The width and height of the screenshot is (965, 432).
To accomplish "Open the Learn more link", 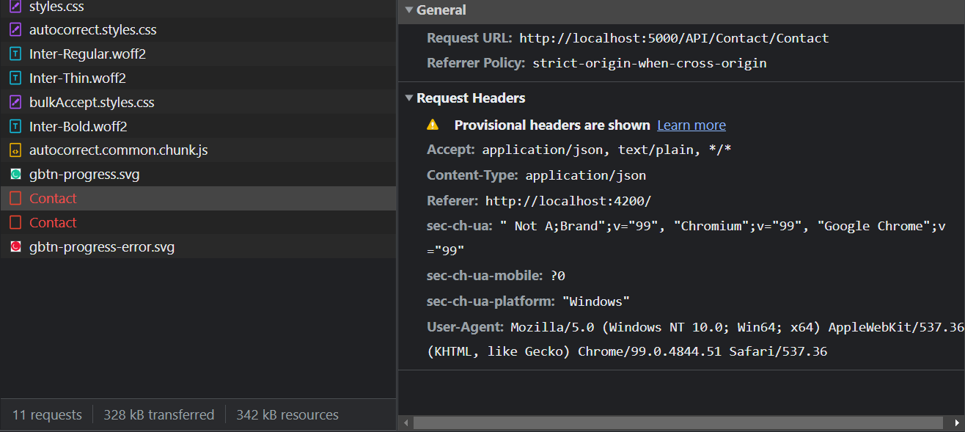I will tap(691, 125).
